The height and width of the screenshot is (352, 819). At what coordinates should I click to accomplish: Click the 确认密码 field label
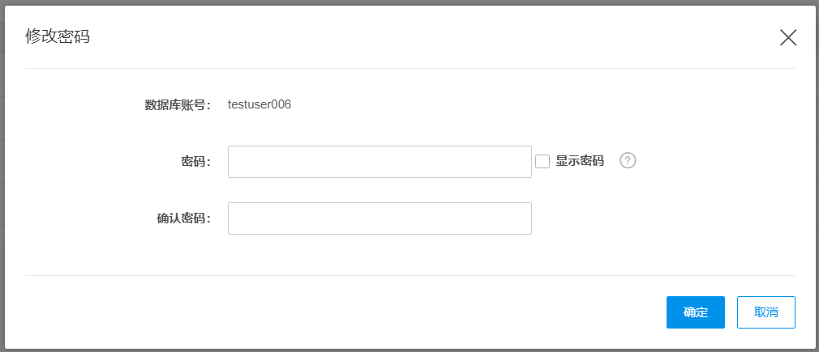[183, 218]
